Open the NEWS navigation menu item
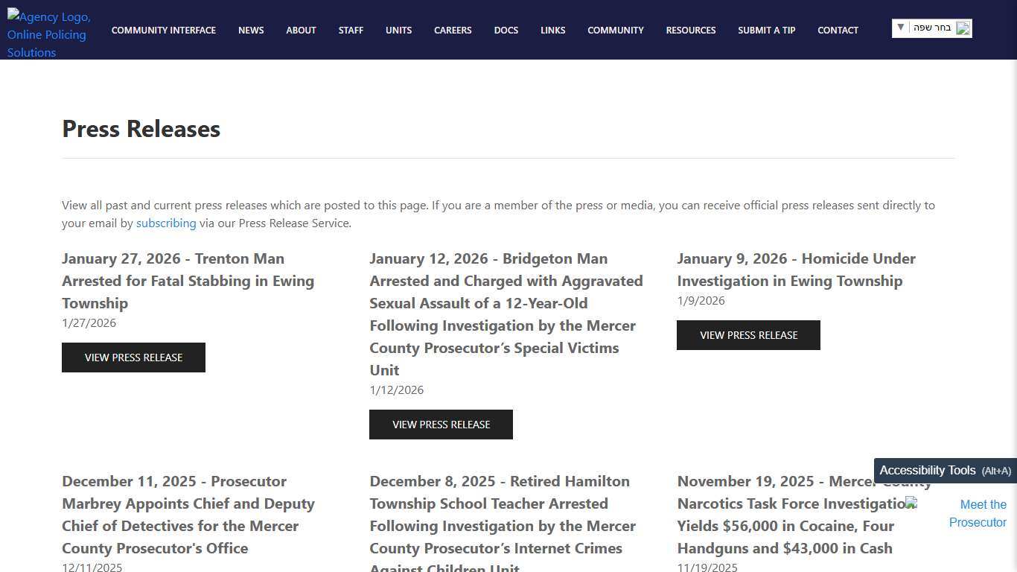This screenshot has height=572, width=1017. (251, 31)
